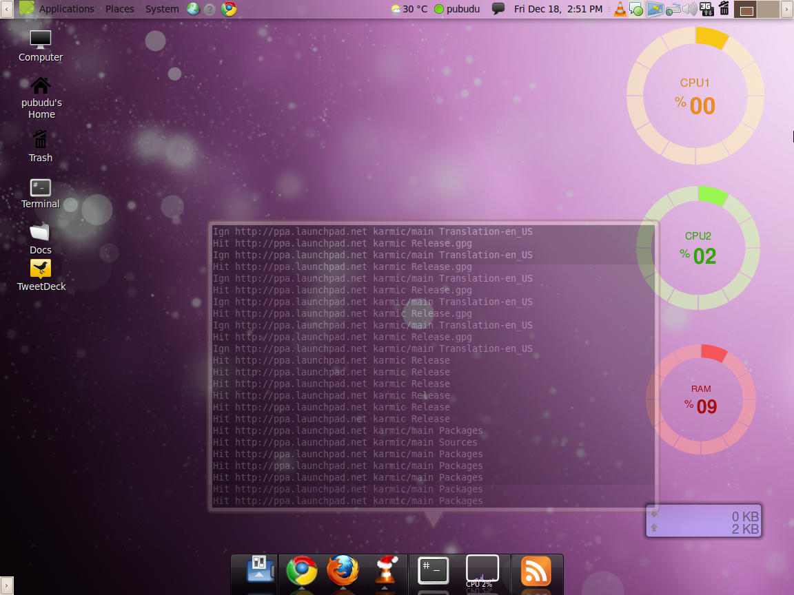Open calendar from the date and time

558,9
